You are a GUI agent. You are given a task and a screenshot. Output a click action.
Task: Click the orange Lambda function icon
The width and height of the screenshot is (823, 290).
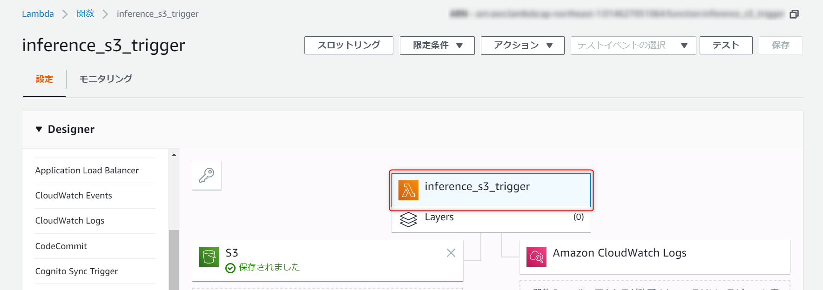[x=408, y=190]
